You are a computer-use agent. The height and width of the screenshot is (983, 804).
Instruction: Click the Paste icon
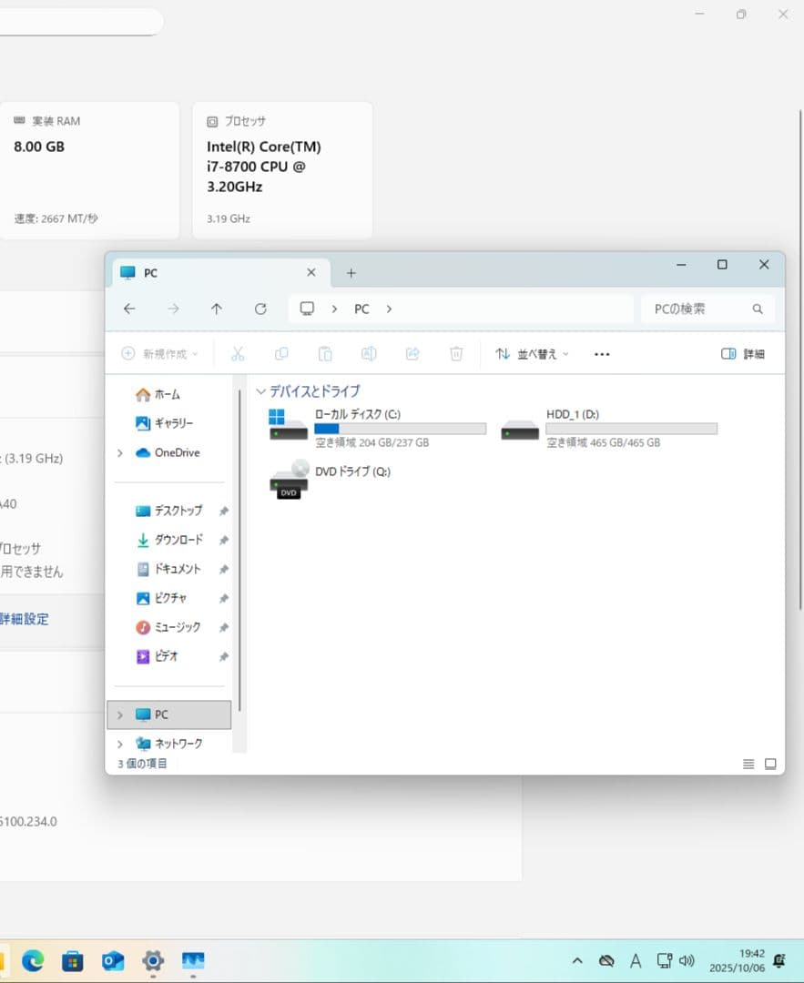325,353
